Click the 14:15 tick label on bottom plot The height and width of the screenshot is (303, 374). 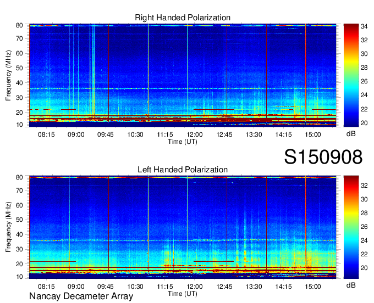coord(283,287)
